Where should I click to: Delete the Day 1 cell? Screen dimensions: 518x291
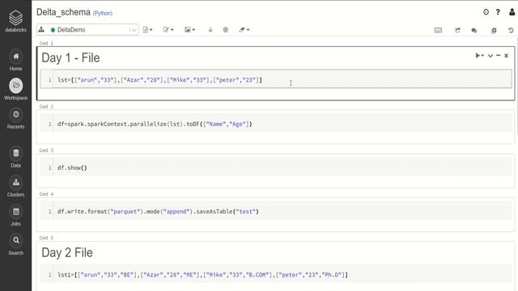[506, 56]
